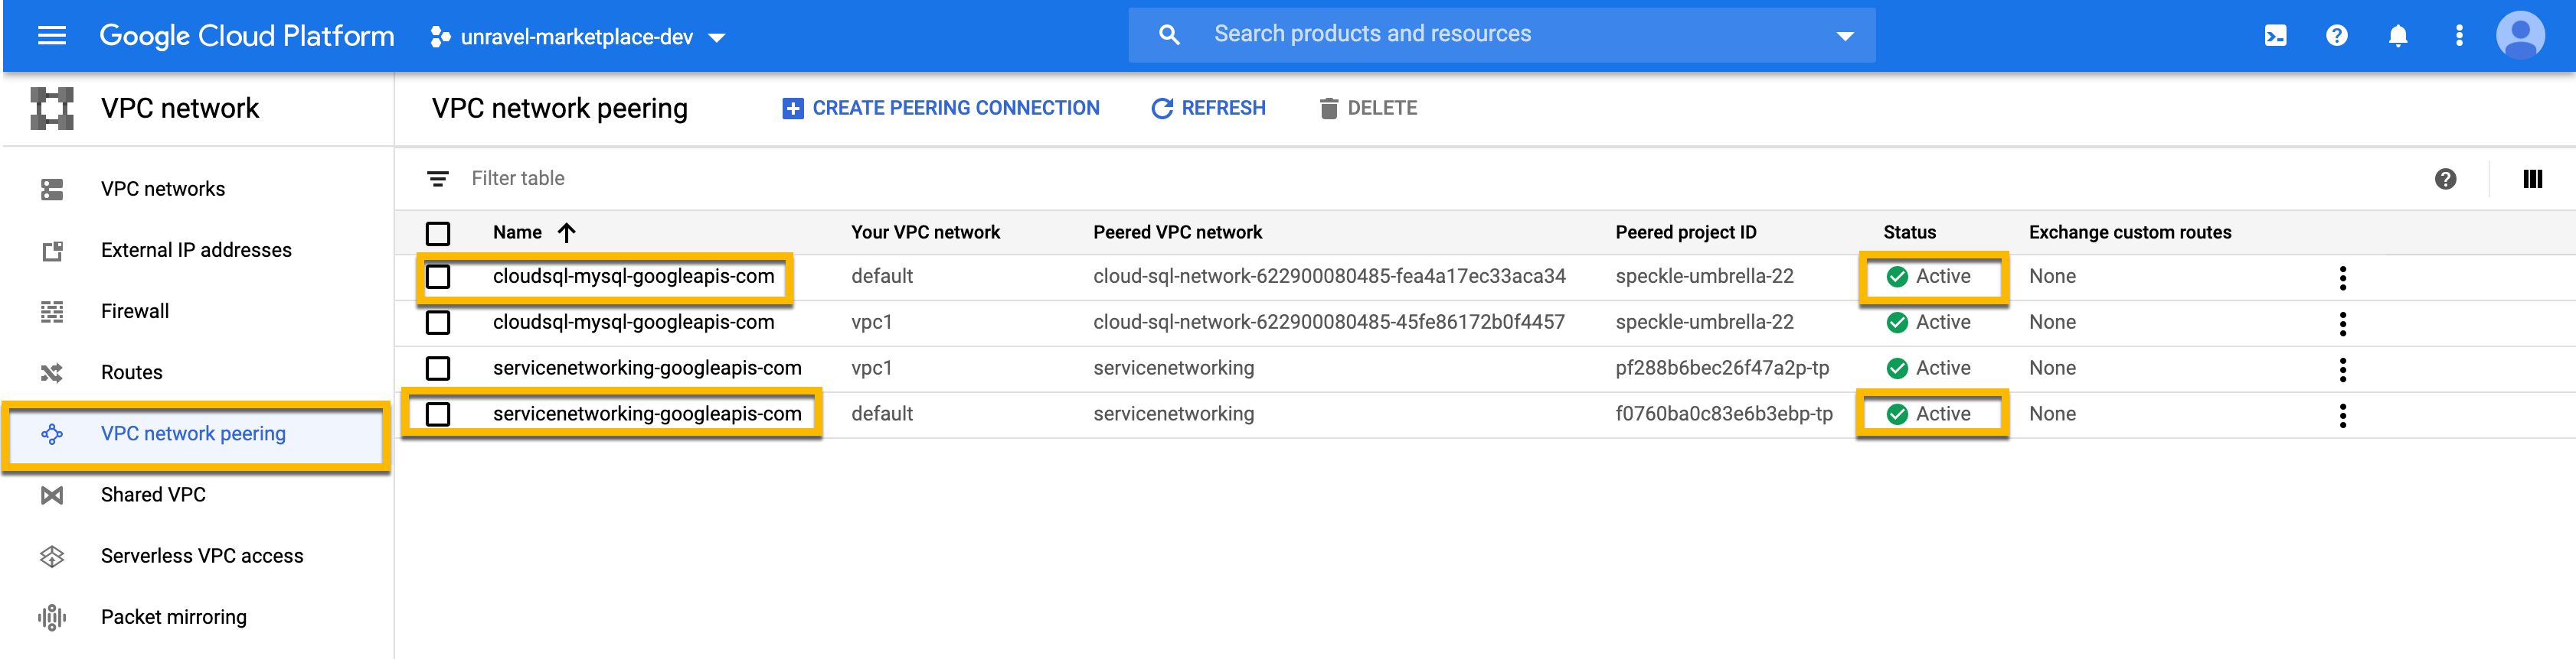This screenshot has width=2576, height=659.
Task: Click the Firewall brick icon
Action: (52, 311)
